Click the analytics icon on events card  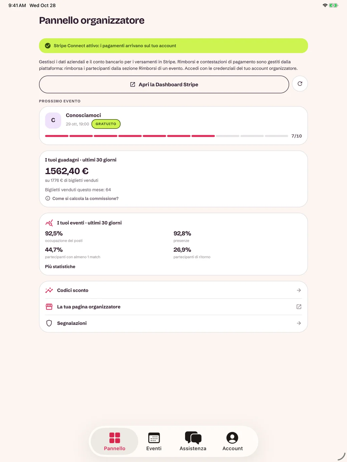49,223
